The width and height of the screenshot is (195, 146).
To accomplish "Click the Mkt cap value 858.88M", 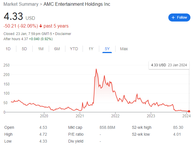I will pos(107,127).
